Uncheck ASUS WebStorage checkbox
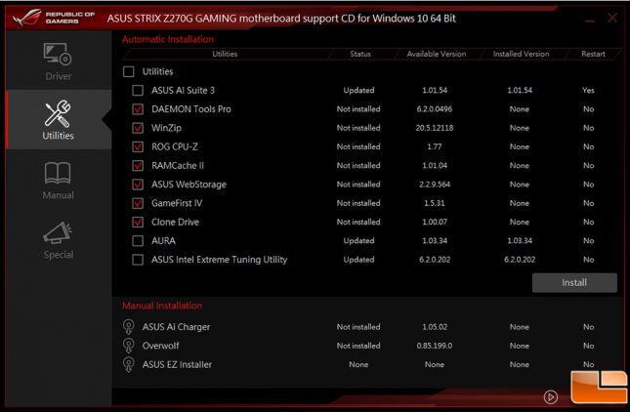 pyautogui.click(x=138, y=185)
